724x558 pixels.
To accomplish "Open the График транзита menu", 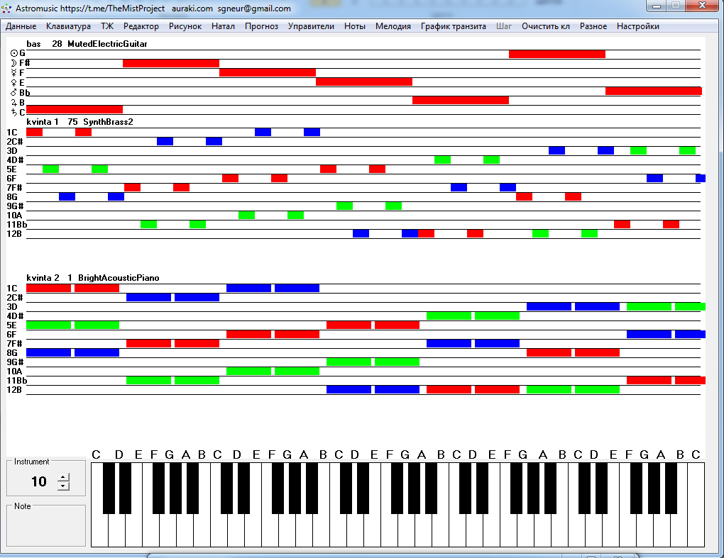I will (453, 26).
